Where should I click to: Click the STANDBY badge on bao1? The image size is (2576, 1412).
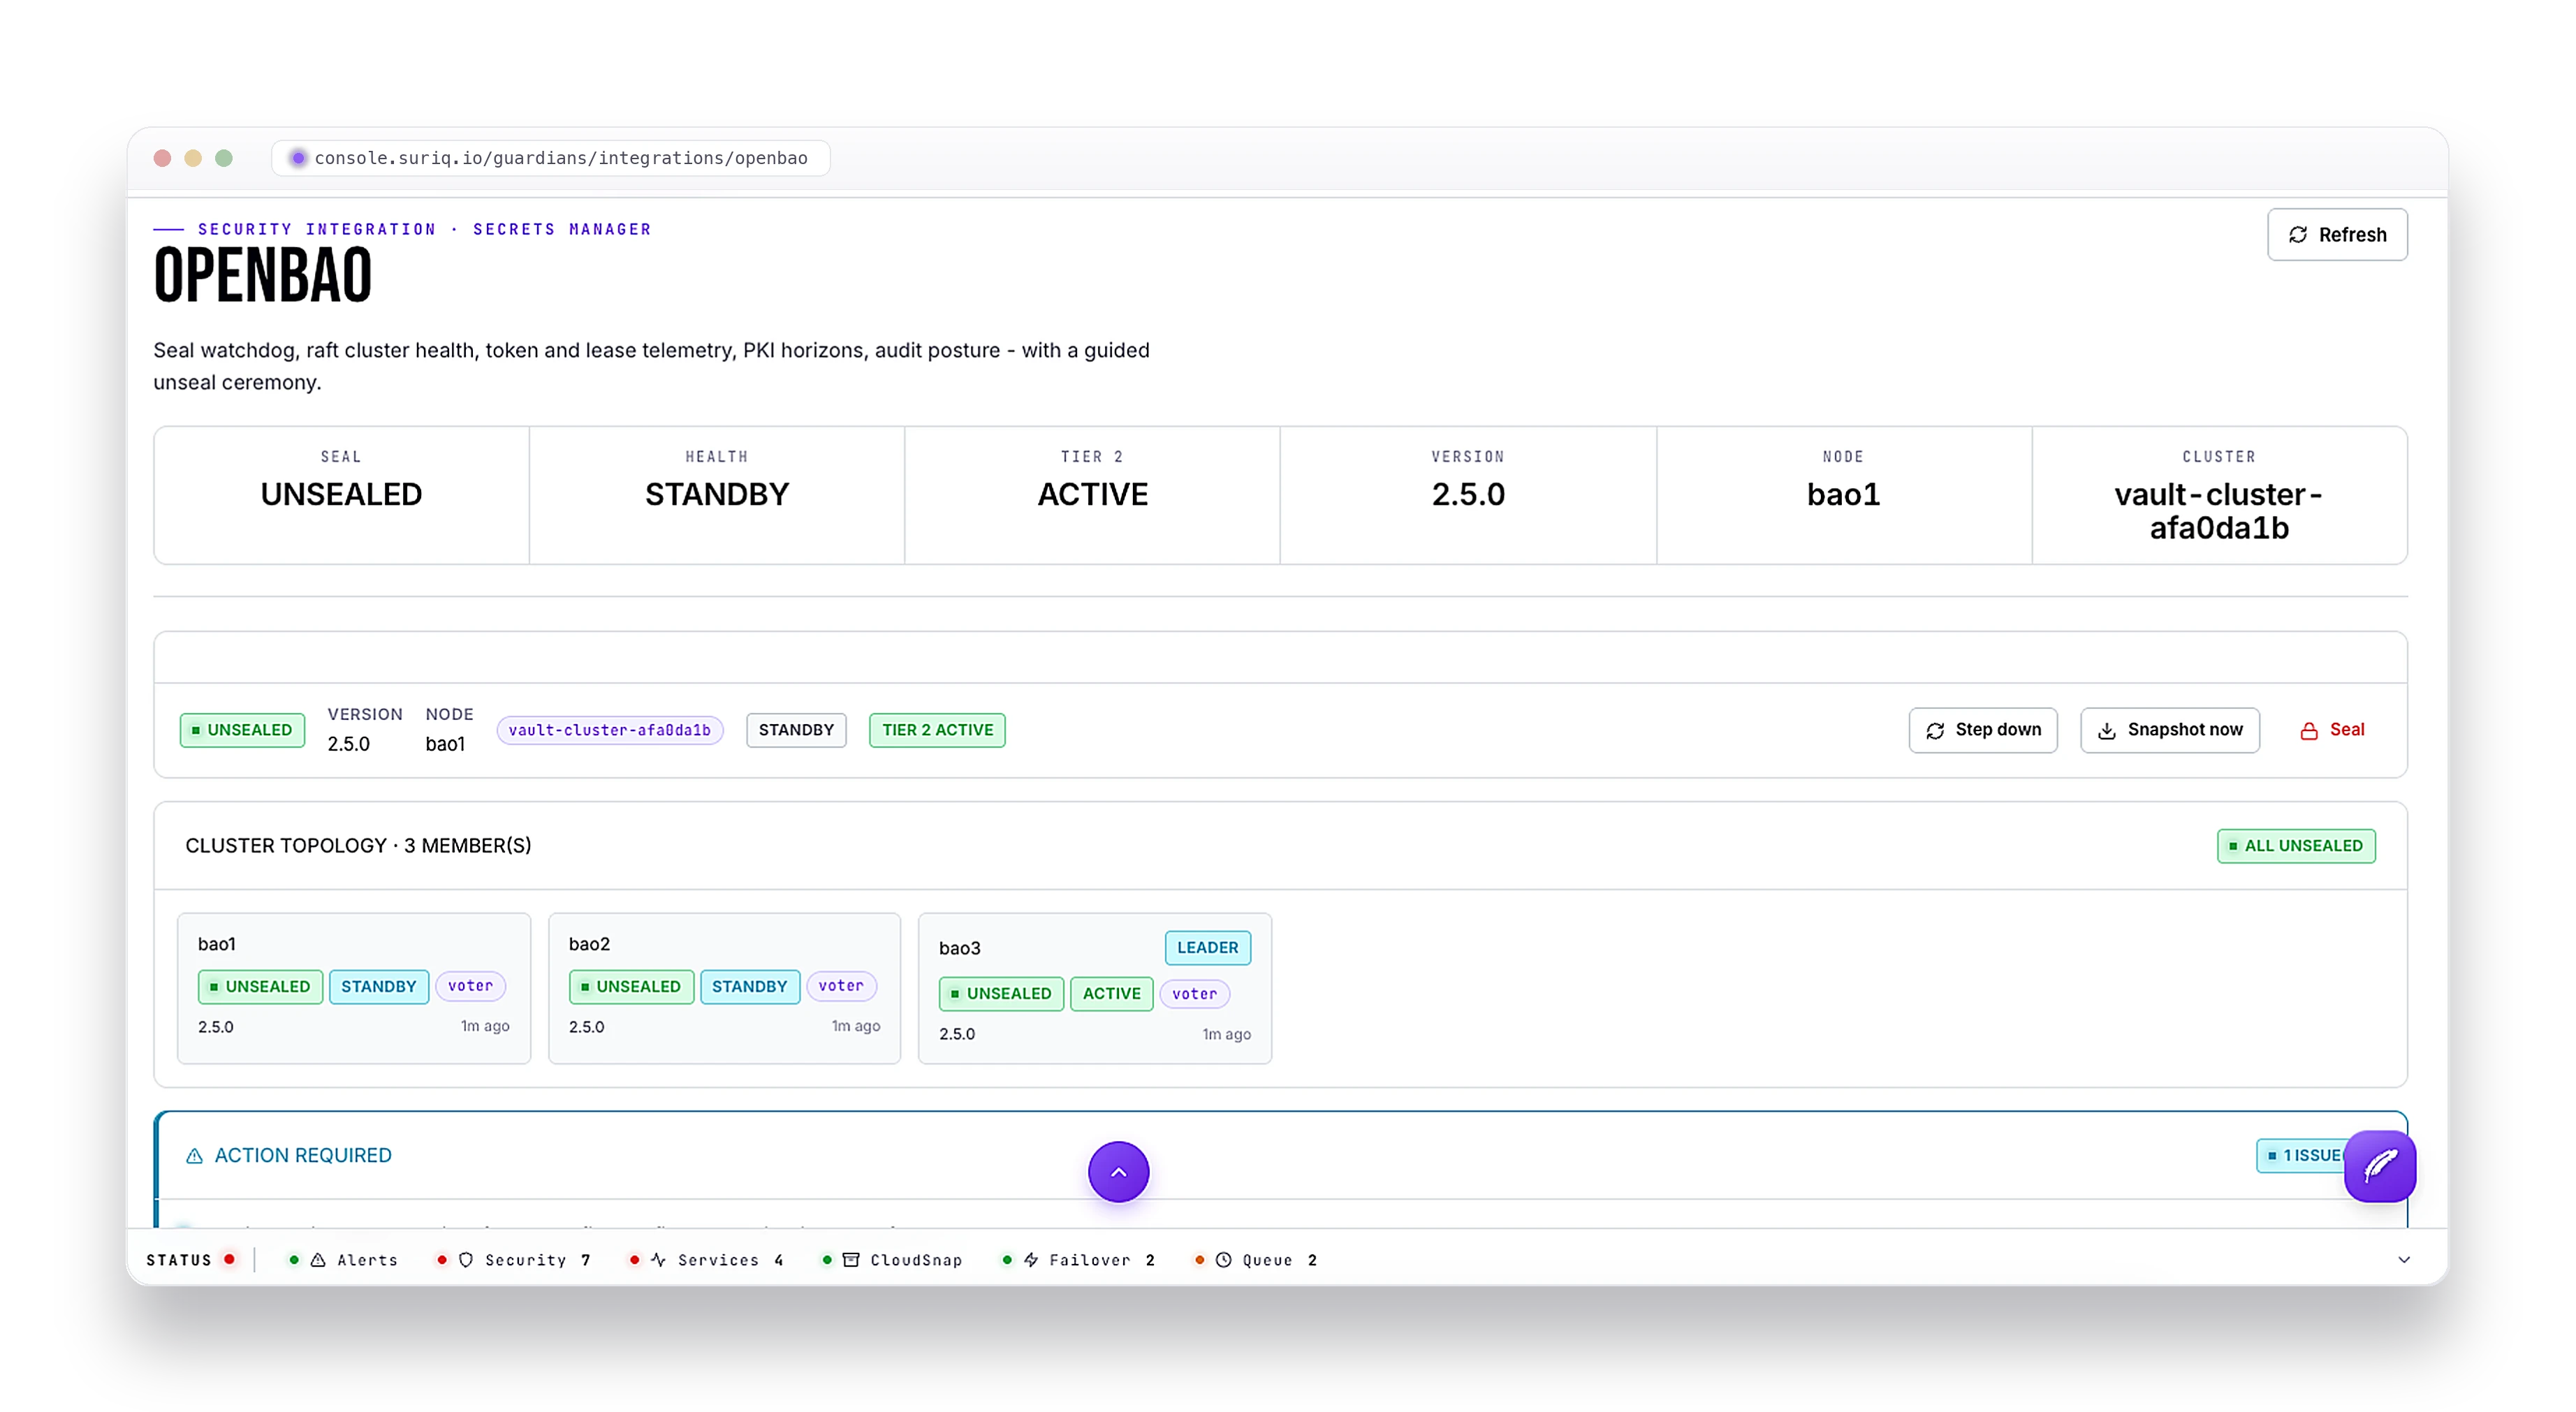(378, 986)
